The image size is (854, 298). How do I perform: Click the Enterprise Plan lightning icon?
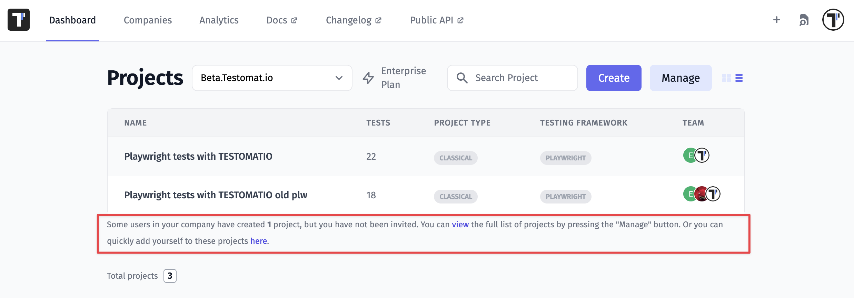(368, 78)
